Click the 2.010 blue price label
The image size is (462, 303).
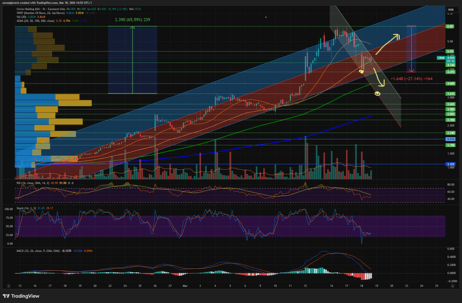tap(449, 138)
